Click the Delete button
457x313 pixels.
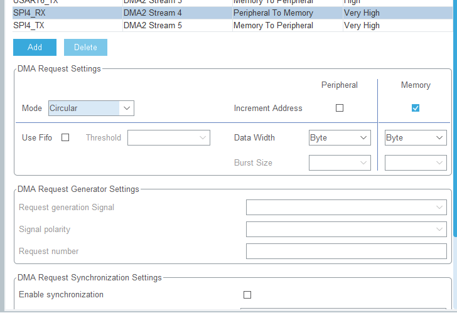[85, 47]
